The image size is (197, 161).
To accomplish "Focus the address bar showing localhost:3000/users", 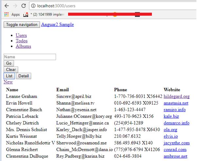I will [x=113, y=6].
